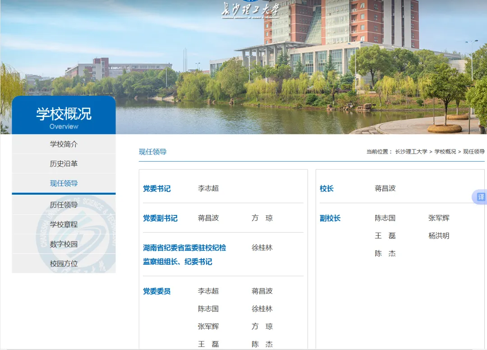The image size is (487, 350).
Task: Click the 党委委员 title label
Action: [x=157, y=291]
